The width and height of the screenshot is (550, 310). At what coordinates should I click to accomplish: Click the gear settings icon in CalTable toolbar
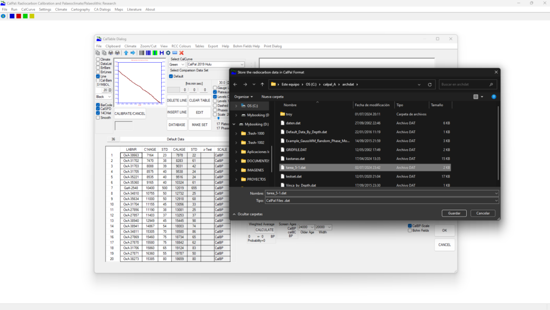168,53
